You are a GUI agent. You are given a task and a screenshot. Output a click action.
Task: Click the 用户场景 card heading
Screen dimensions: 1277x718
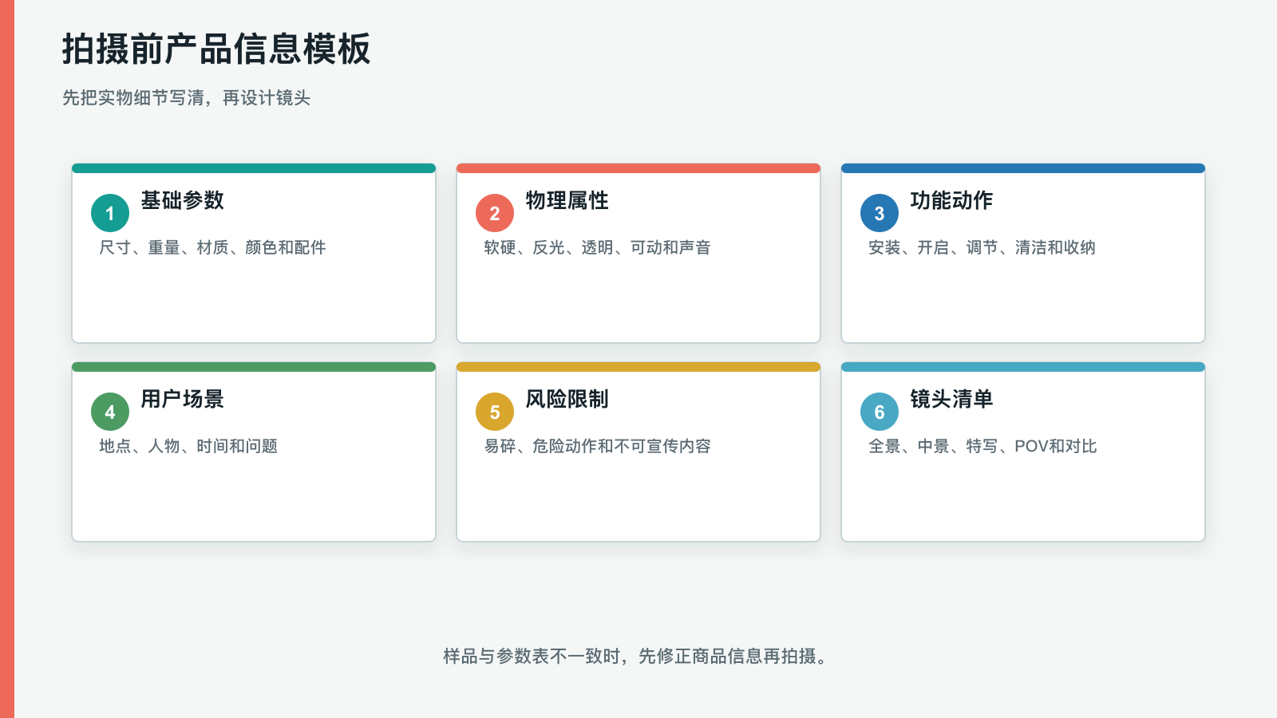click(182, 399)
